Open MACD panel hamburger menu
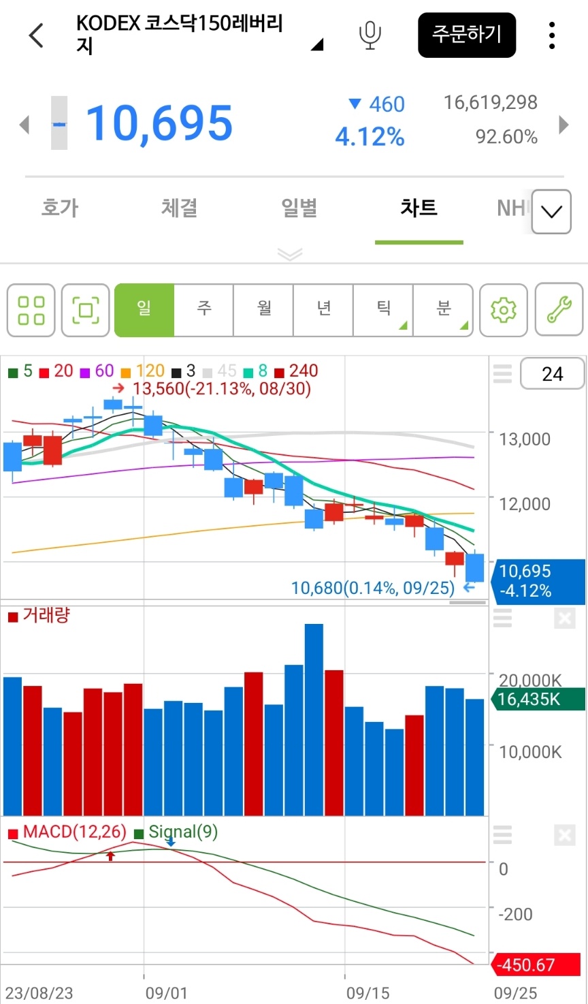Image resolution: width=588 pixels, height=1004 pixels. point(502,834)
